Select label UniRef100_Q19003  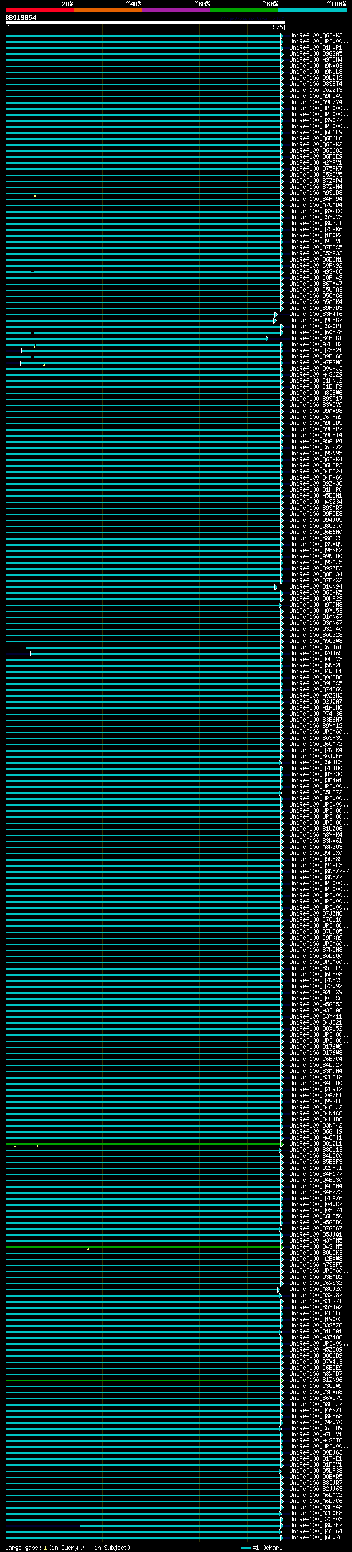[316, 1320]
